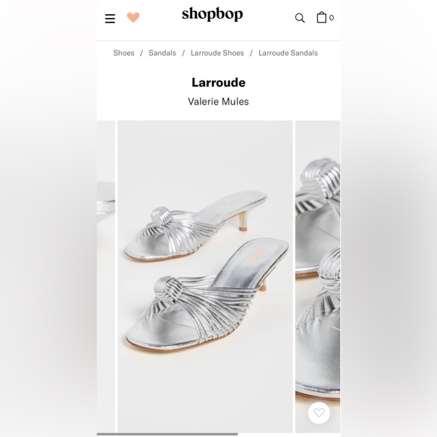The width and height of the screenshot is (437, 437).
Task: Toggle the favorite heart on product image
Action: coord(319,413)
